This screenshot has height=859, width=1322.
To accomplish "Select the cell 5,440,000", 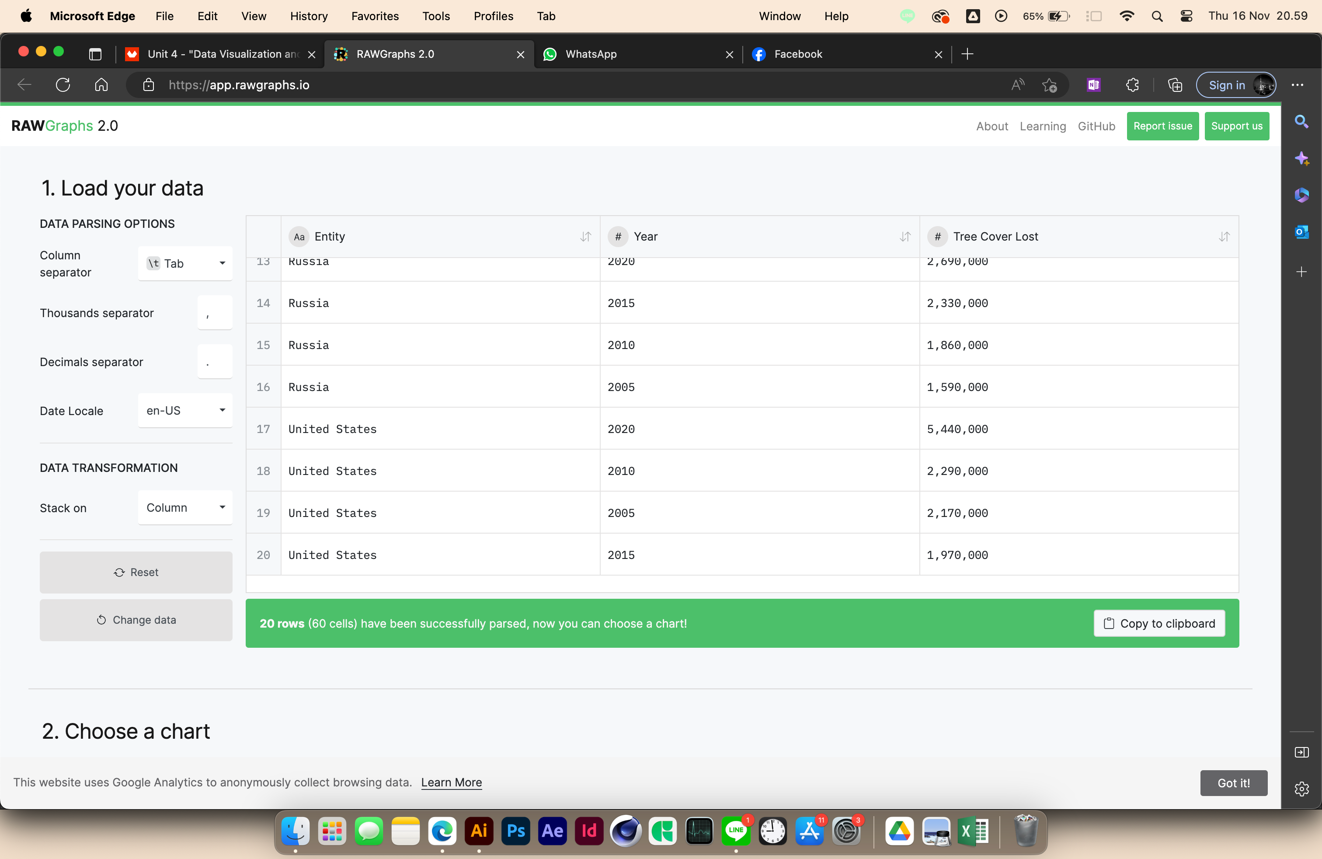I will click(1078, 429).
